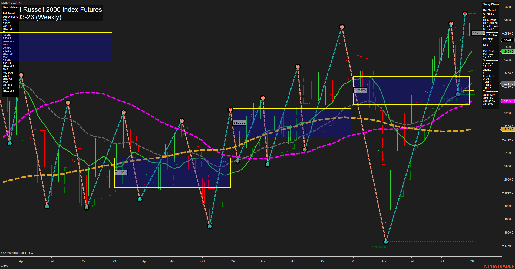Click the NinjaTrader logo in bottom-right corner
Screen dimensions: 515x269
[x=499, y=265]
